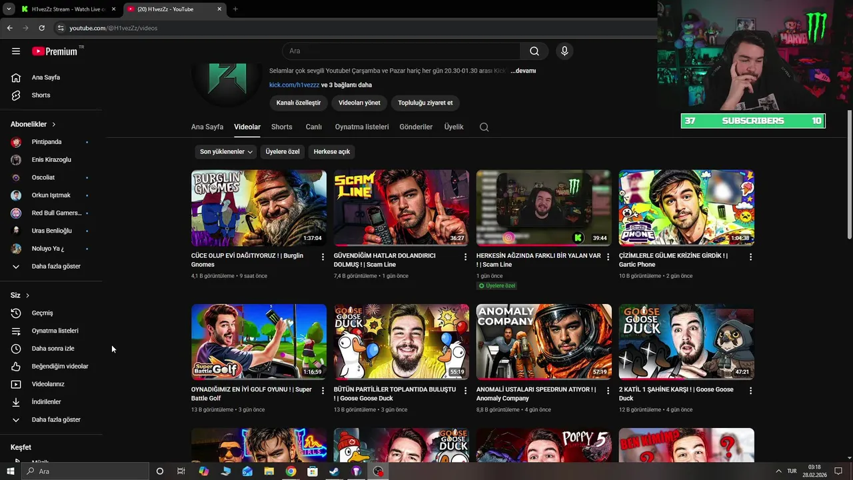Expand Abonelikler section chevron
The width and height of the screenshot is (853, 480).
point(54,125)
